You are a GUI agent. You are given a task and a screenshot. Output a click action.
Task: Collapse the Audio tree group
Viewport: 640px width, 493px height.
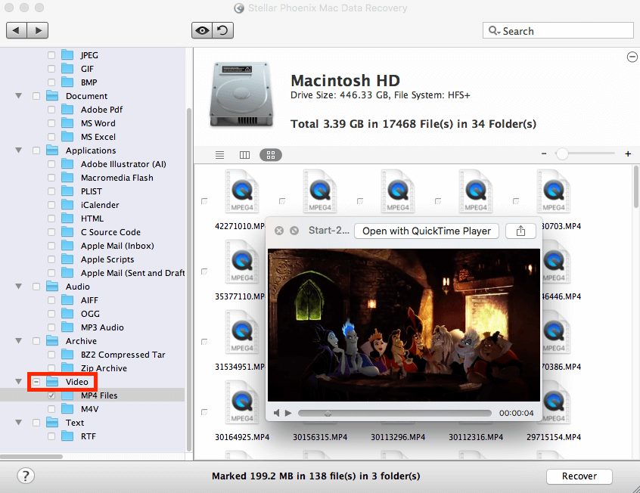pyautogui.click(x=18, y=287)
